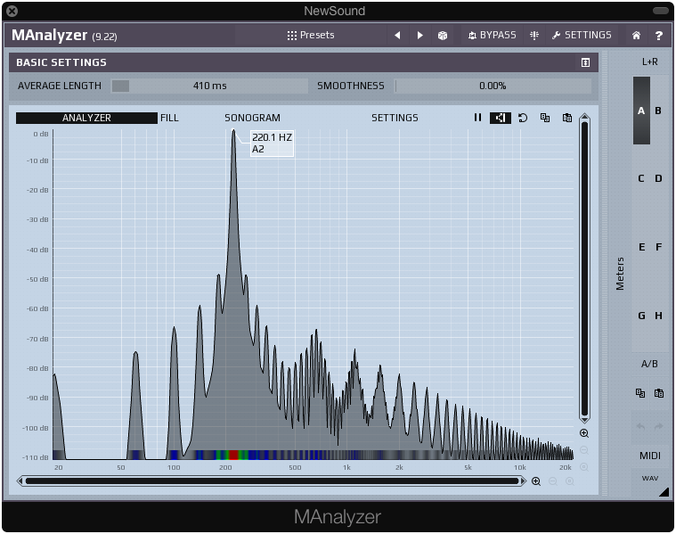Click the random dice preset icon

[x=443, y=36]
